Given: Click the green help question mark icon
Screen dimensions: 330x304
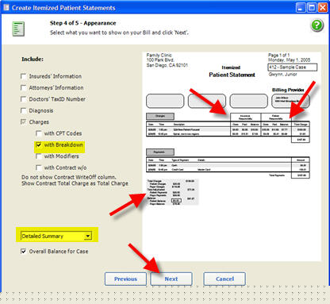Looking at the screenshot, I should point(317,25).
